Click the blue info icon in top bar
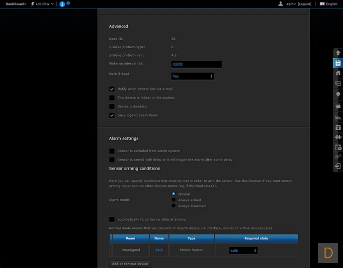The image size is (343, 268). pyautogui.click(x=62, y=4)
